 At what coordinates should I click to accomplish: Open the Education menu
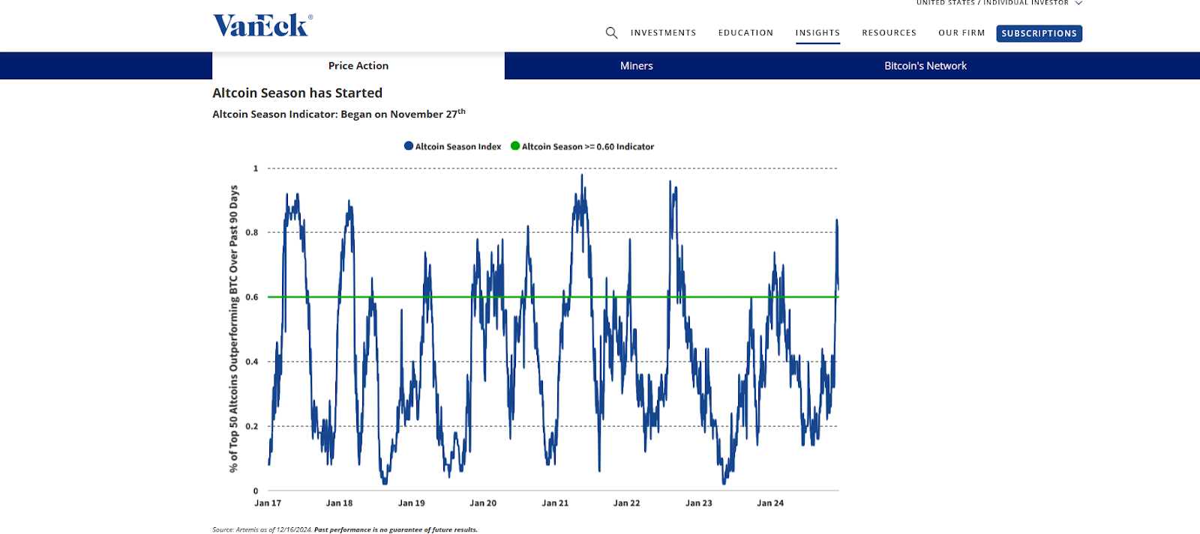pos(745,33)
